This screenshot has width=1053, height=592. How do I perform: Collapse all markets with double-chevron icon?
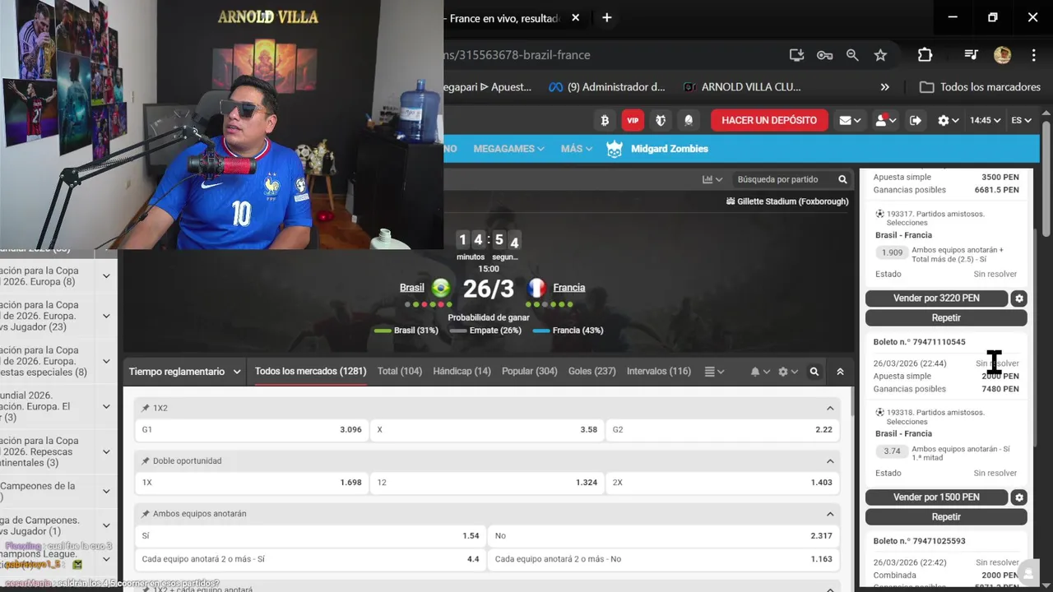(x=840, y=372)
